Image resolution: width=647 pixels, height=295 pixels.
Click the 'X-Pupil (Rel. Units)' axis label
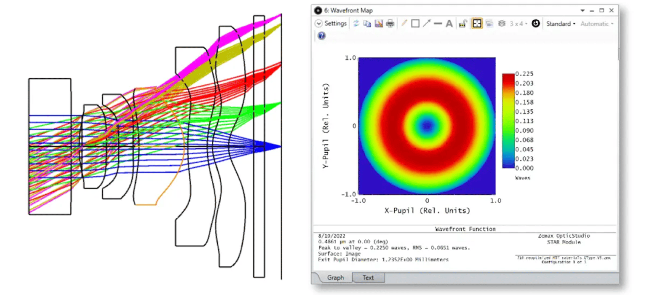[x=427, y=210]
